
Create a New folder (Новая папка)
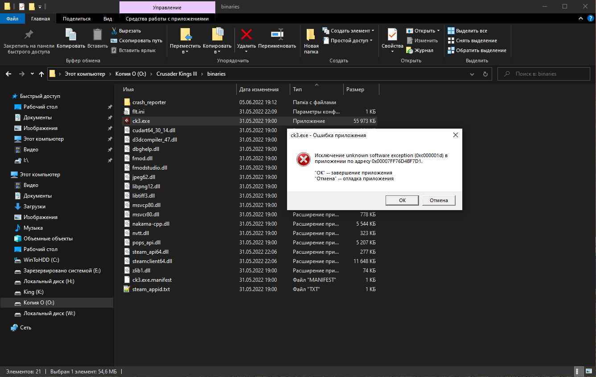311,41
